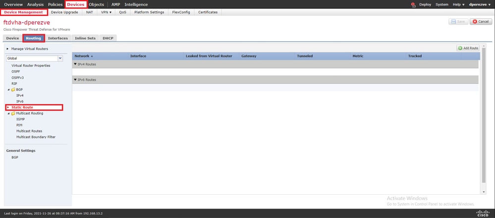Select OSPFv3 in routing tree
Viewport: 495px width, 218px height.
[18, 78]
